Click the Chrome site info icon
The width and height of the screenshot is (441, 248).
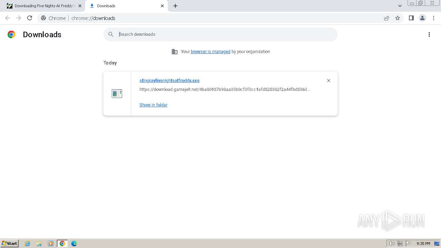(x=43, y=18)
